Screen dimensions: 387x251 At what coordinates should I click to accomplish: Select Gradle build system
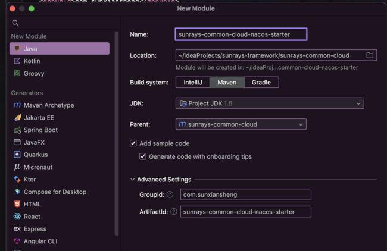coord(261,82)
